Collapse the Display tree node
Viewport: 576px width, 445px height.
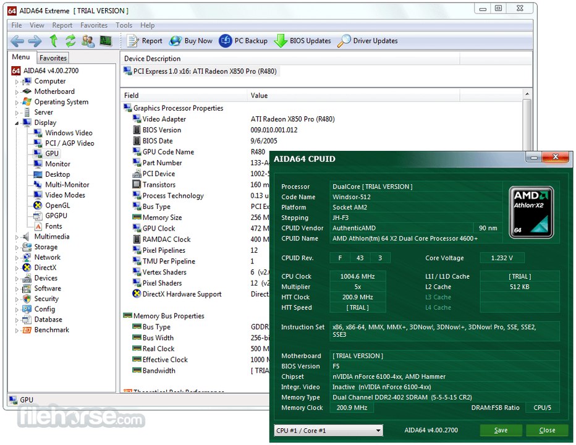pyautogui.click(x=17, y=123)
